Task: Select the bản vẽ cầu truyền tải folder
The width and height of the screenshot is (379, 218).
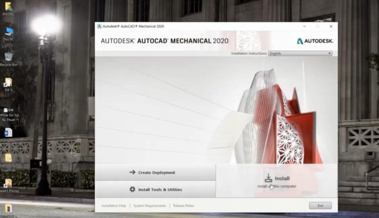Action: [9, 163]
